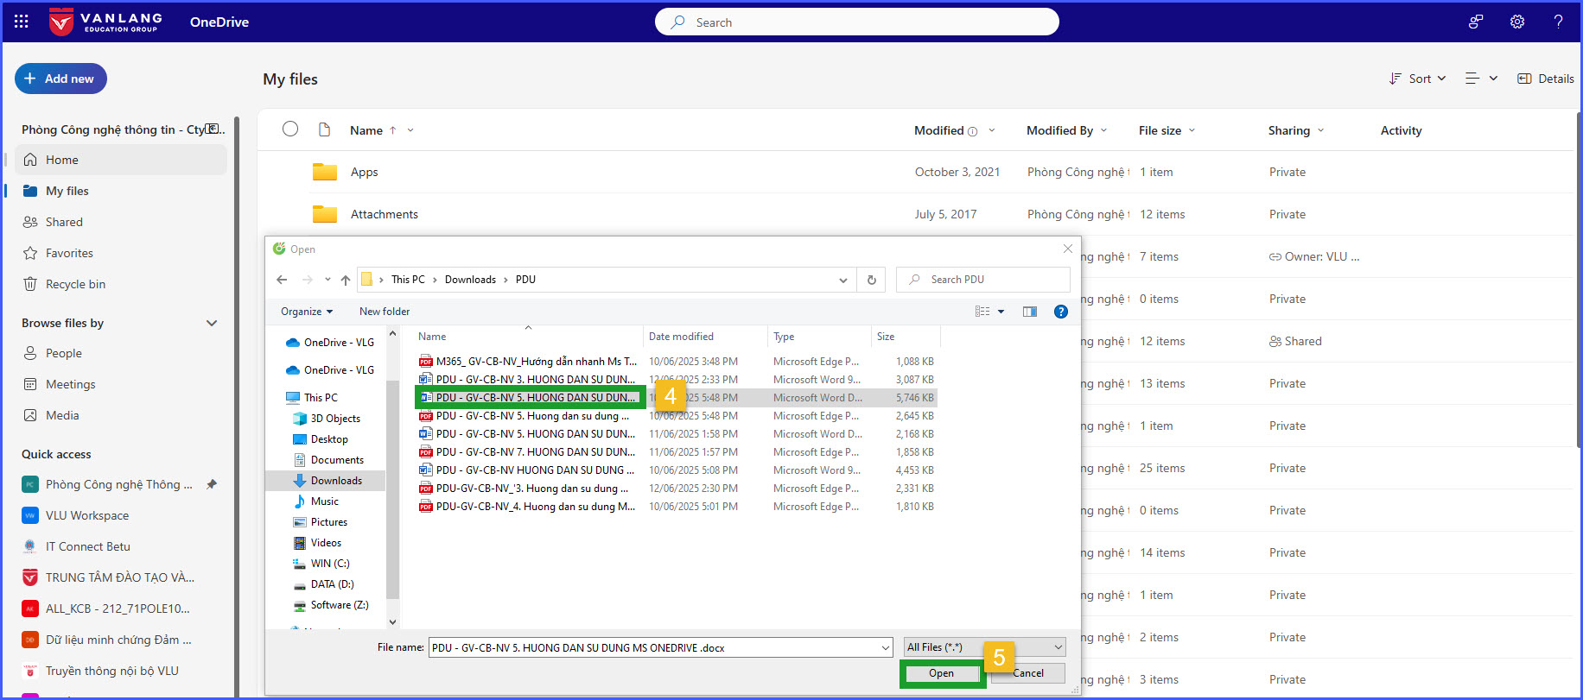Open Modified By column dropdown
1583x700 pixels.
click(1103, 130)
